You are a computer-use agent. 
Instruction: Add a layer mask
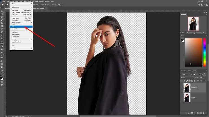click(x=192, y=113)
